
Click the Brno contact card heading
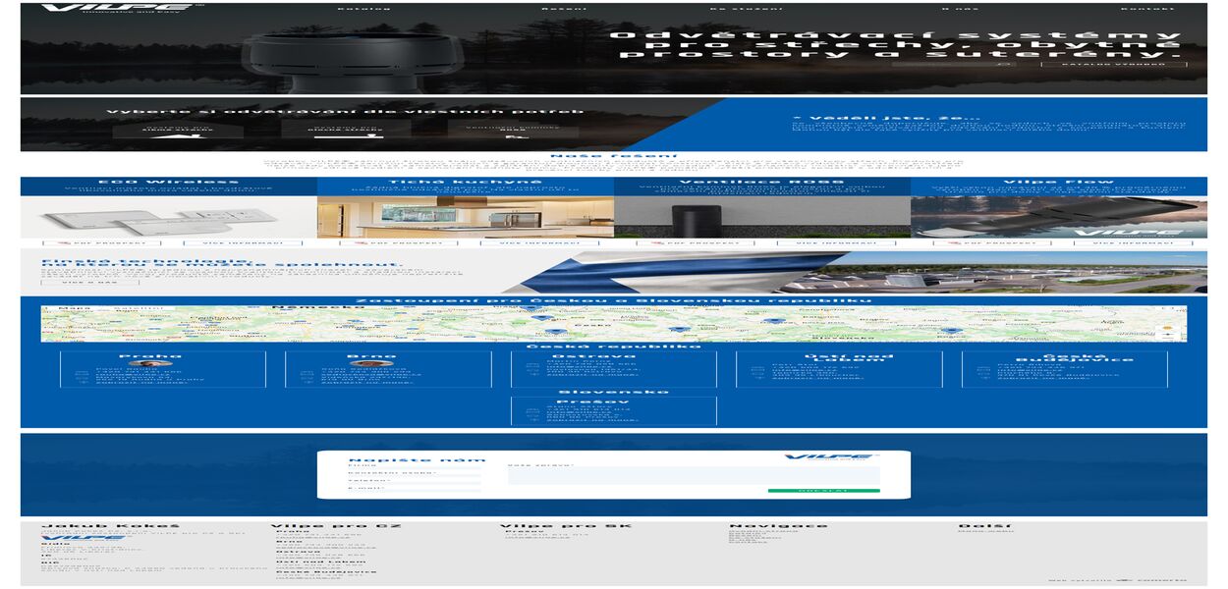point(371,355)
